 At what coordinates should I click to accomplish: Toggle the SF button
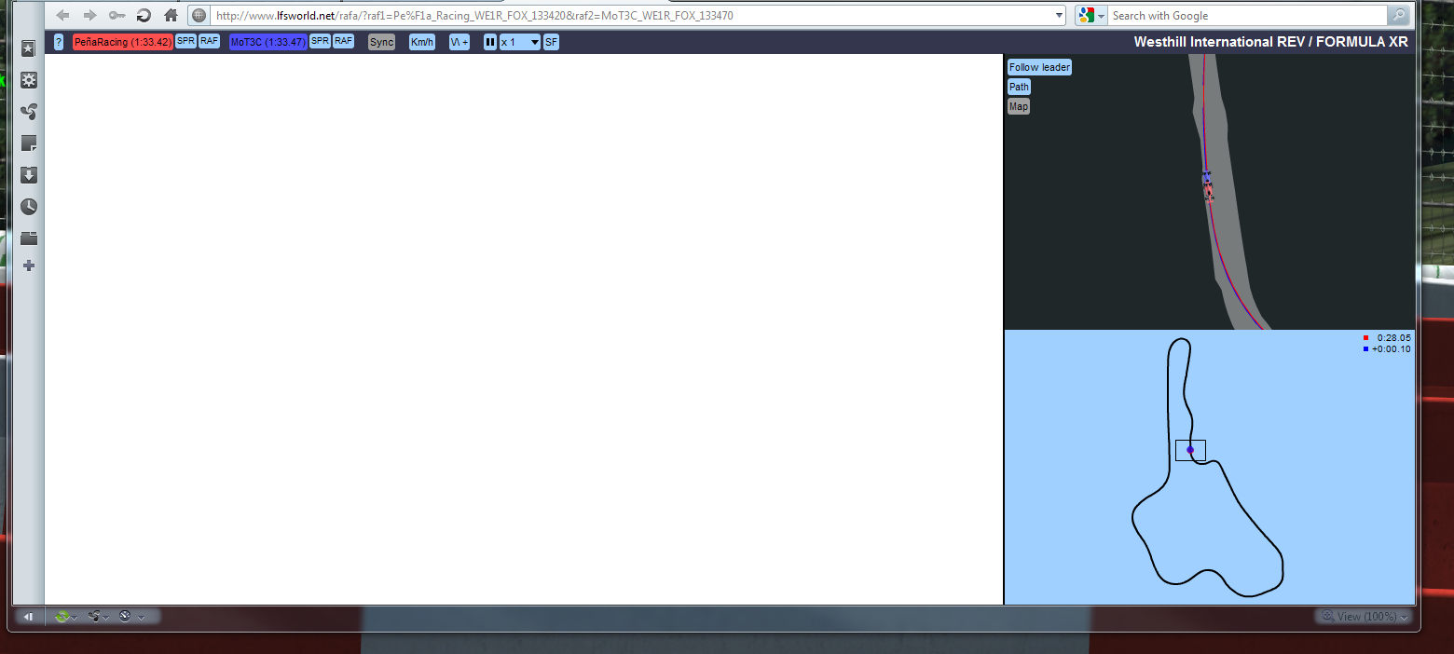[551, 42]
